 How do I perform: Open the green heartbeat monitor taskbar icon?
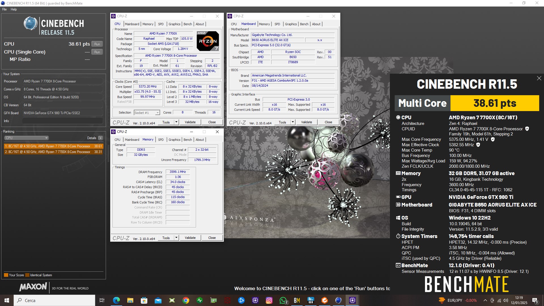[199, 300]
